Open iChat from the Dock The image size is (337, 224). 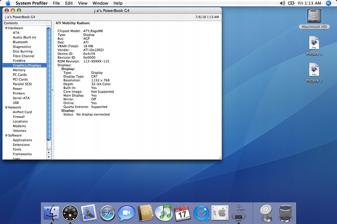(x=126, y=213)
